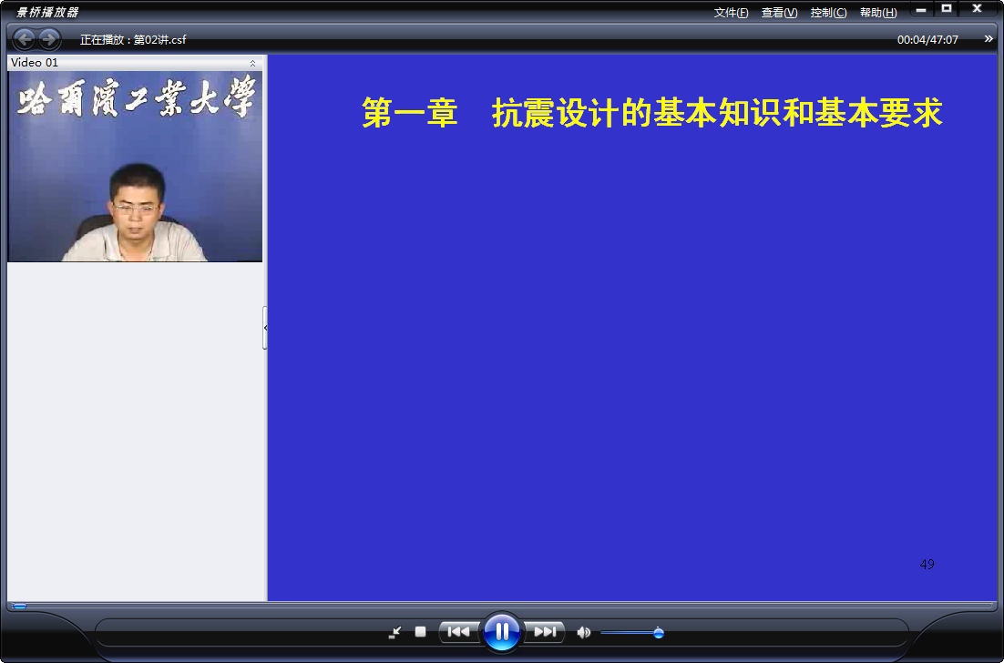Open the 查看(V) menu
The width and height of the screenshot is (1004, 663).
coord(779,13)
